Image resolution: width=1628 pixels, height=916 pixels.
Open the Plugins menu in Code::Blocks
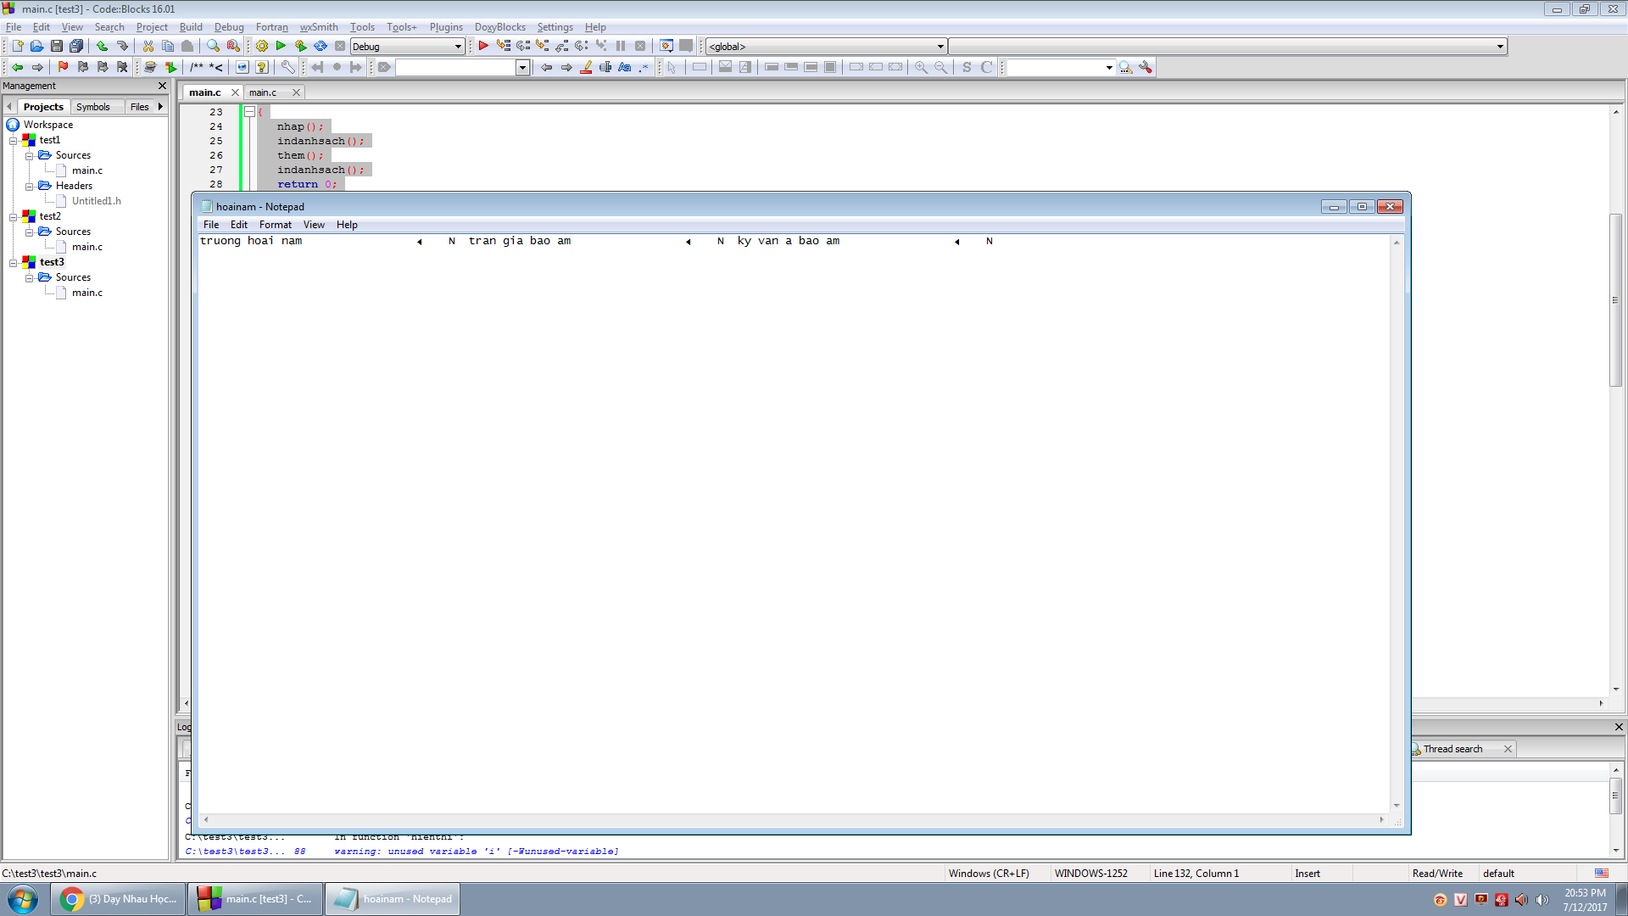coord(446,27)
